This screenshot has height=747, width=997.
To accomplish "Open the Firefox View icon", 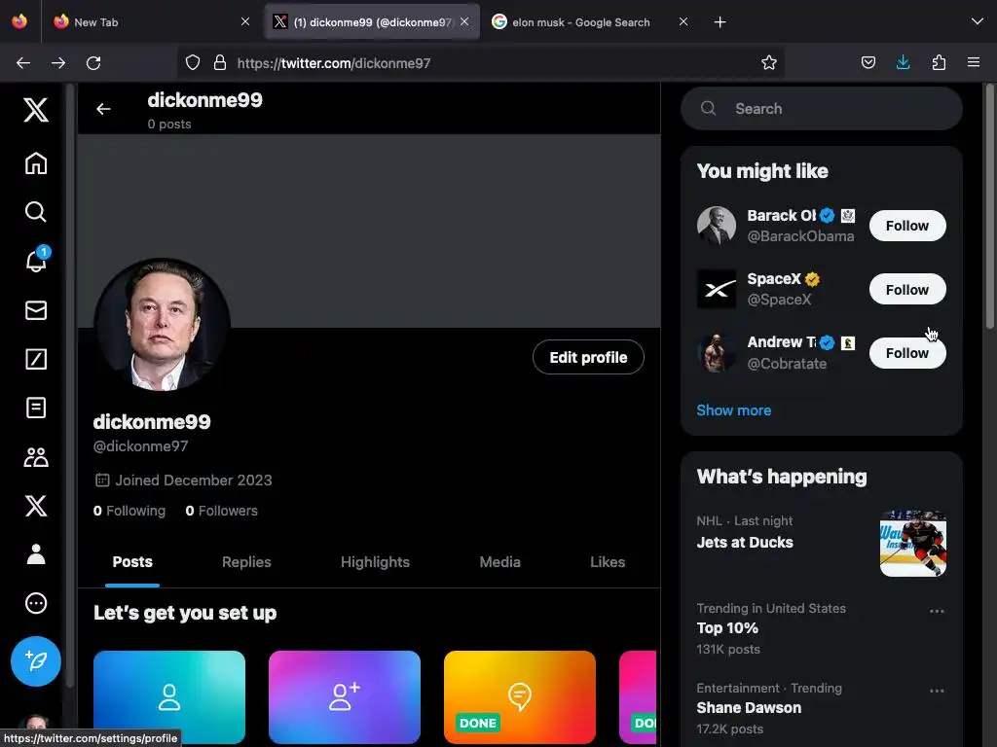I will pos(19,21).
